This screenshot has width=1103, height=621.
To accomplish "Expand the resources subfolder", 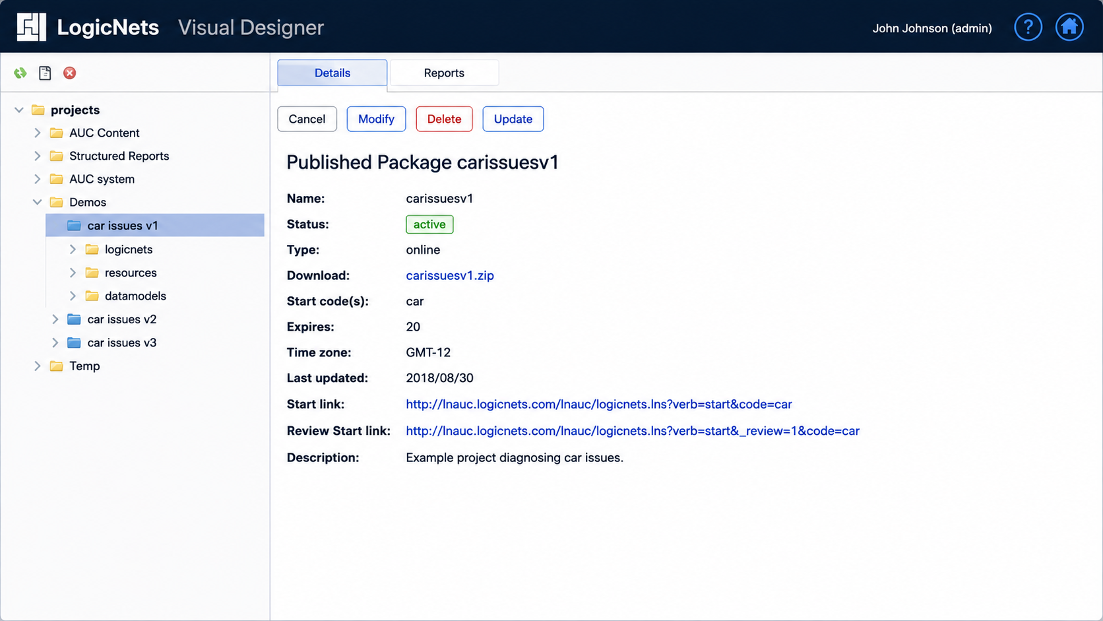I will pyautogui.click(x=73, y=273).
